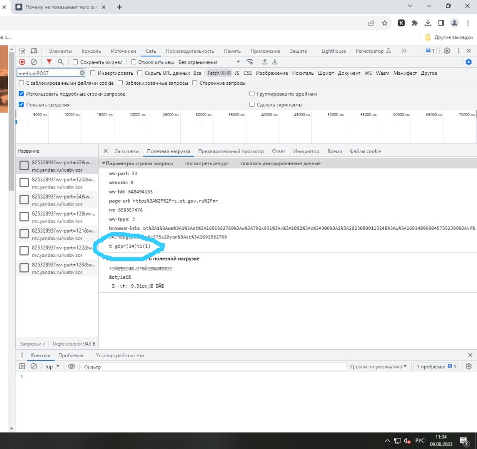Open a new browser tab
Screen dimensions: 477x449
coord(119,6)
